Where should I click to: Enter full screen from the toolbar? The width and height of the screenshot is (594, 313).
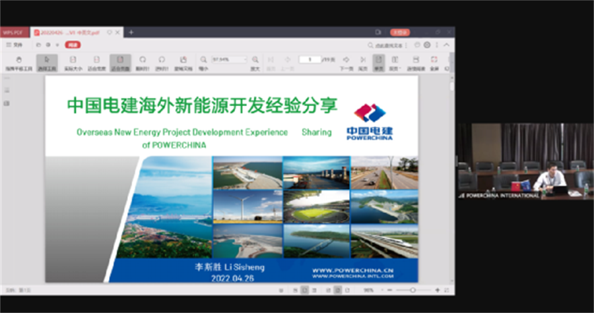pos(434,63)
